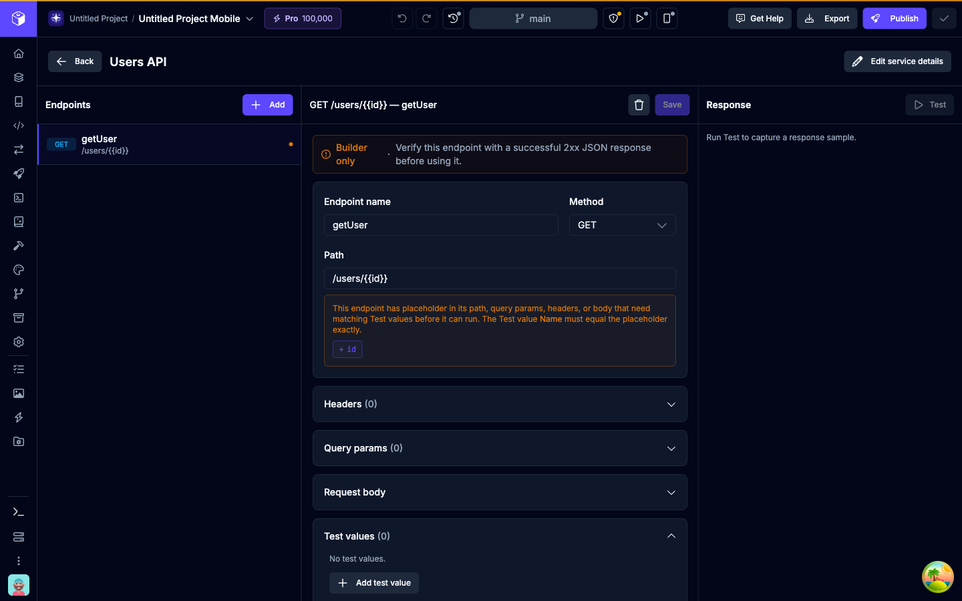Click the + id placeholder chip
The image size is (962, 601).
click(347, 349)
